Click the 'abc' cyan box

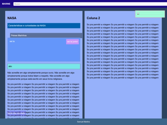[44, 66]
